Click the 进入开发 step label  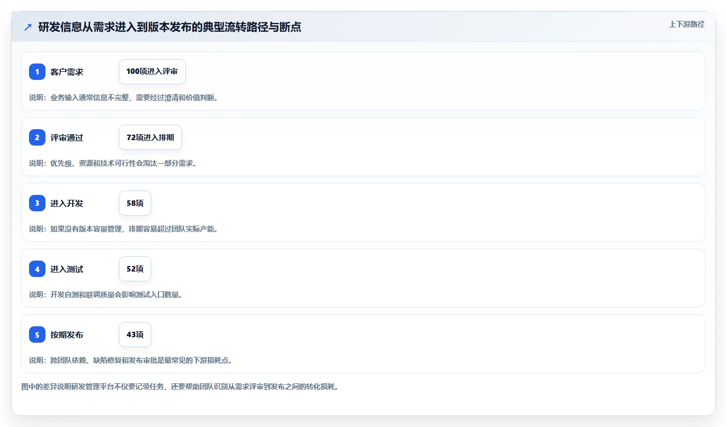coord(67,203)
